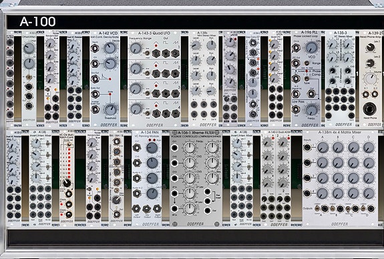The height and width of the screenshot is (259, 384).
Task: Click Output D jack on Matrix Mixer
Action: (371, 208)
